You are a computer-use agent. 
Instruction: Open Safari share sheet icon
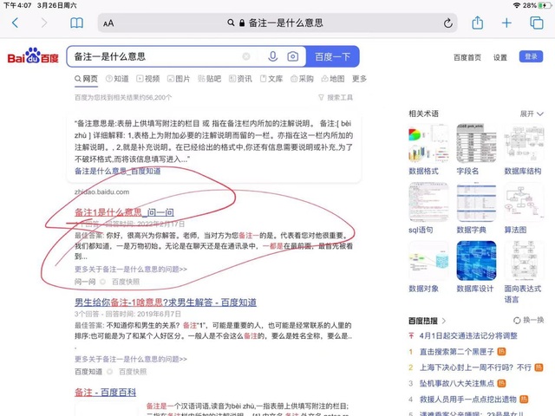[x=478, y=23]
